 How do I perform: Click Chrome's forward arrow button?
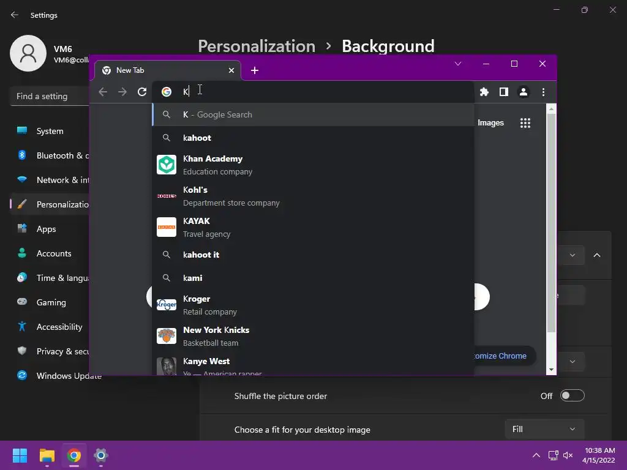click(122, 92)
